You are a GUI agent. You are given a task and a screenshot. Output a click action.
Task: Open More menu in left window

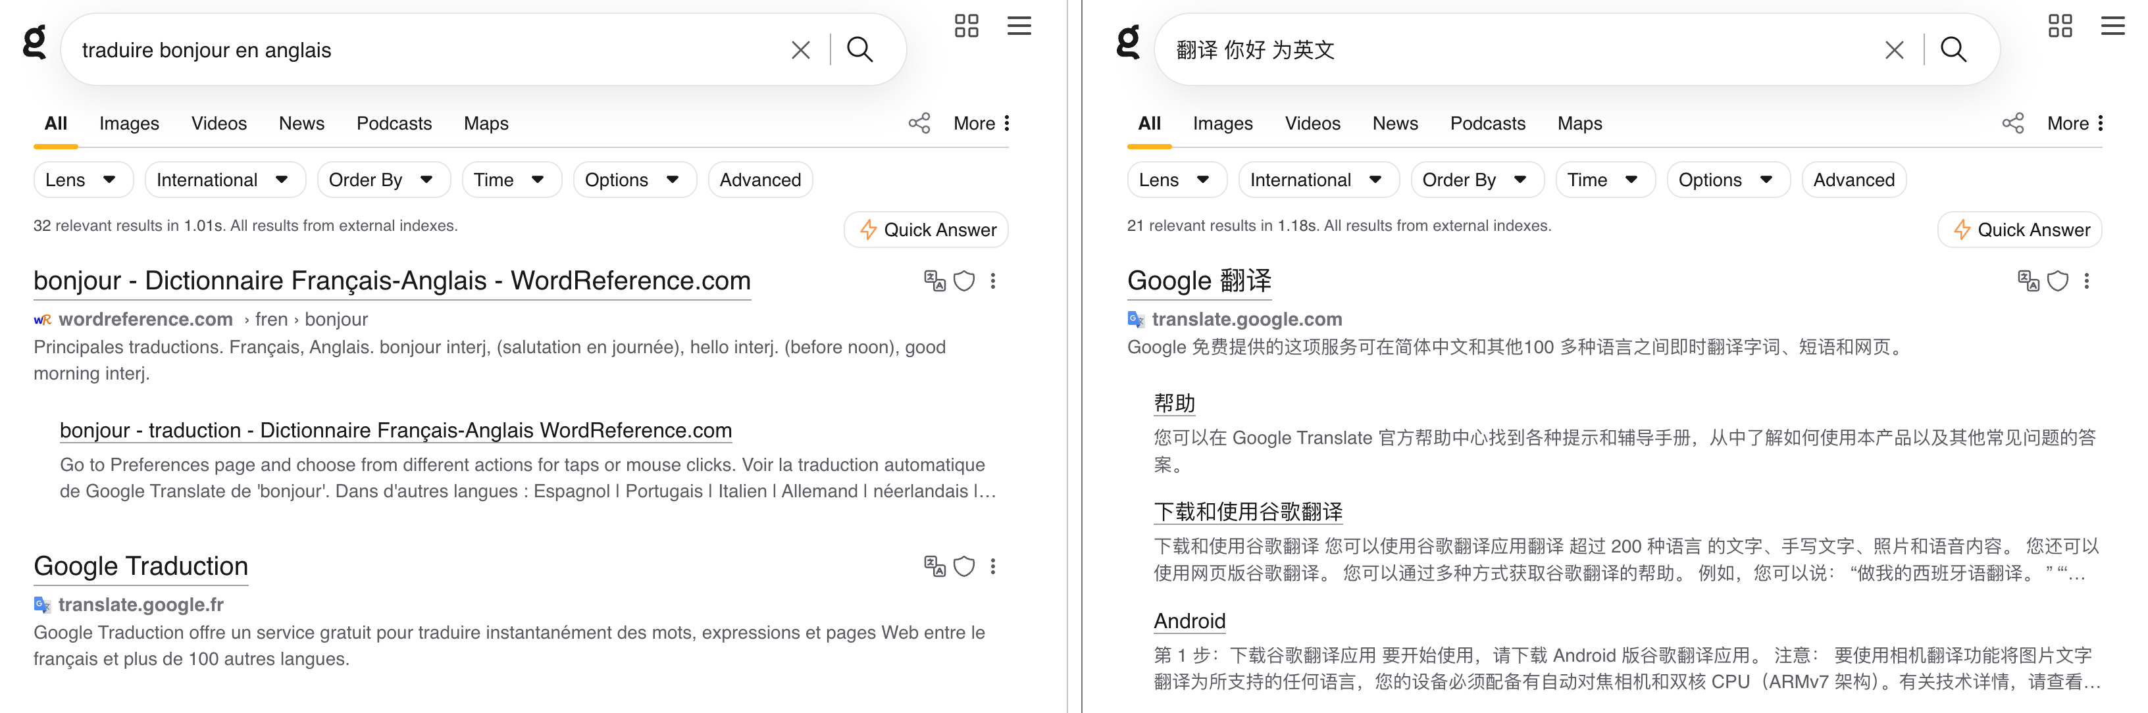981,123
